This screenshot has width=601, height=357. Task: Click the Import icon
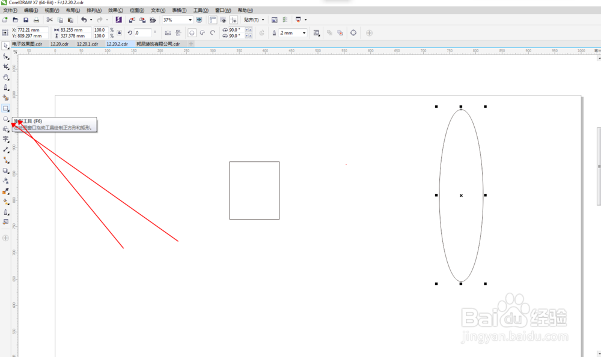coord(132,20)
